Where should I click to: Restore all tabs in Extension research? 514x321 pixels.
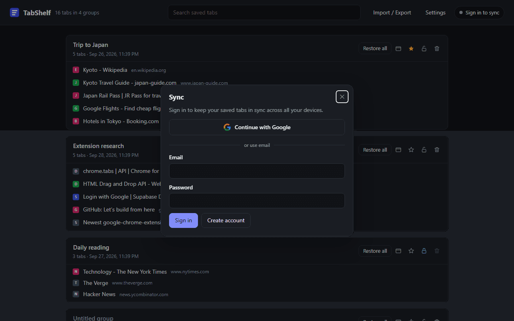click(x=375, y=150)
